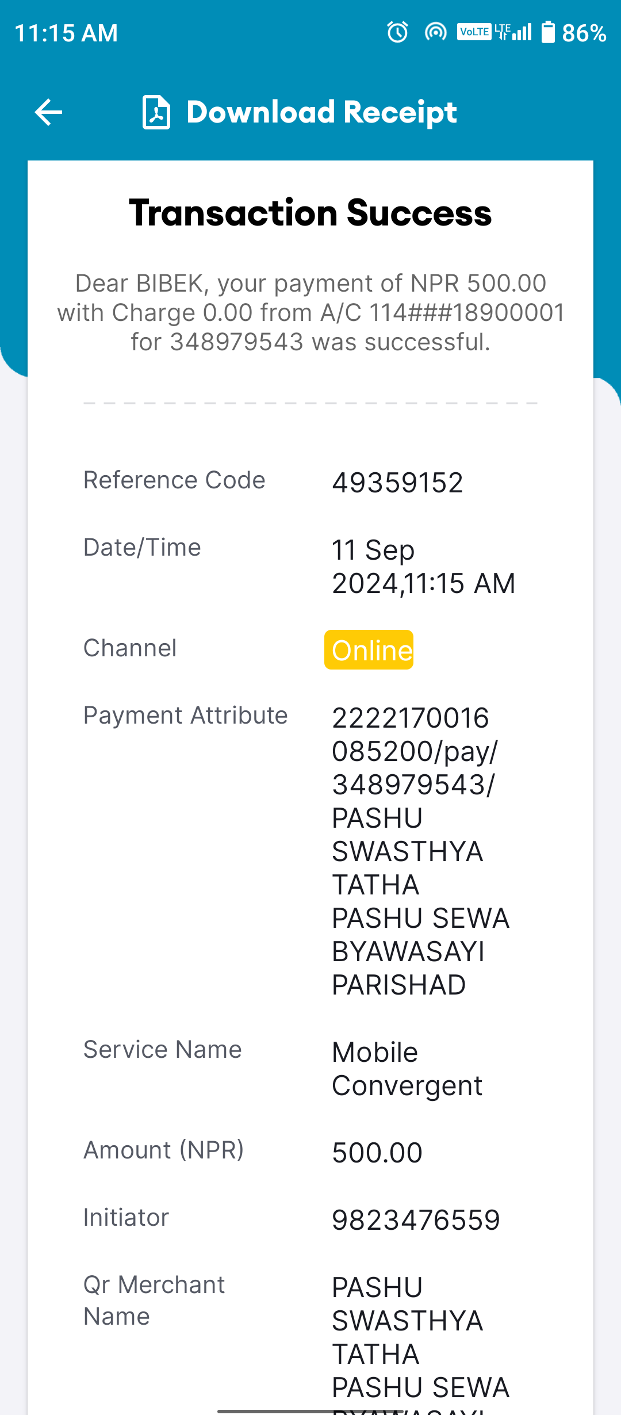Tap the 11:15 AM status bar clock
621x1415 pixels.
pyautogui.click(x=66, y=33)
